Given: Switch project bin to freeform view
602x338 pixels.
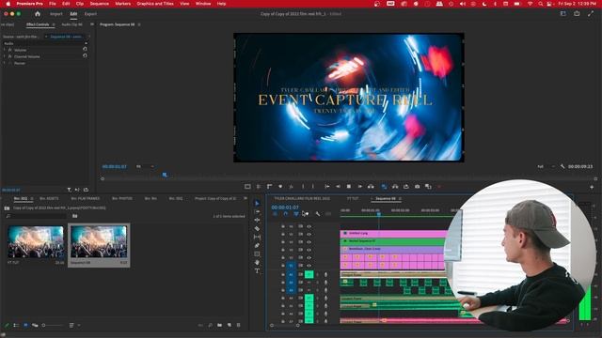Looking at the screenshot, I should 35,325.
